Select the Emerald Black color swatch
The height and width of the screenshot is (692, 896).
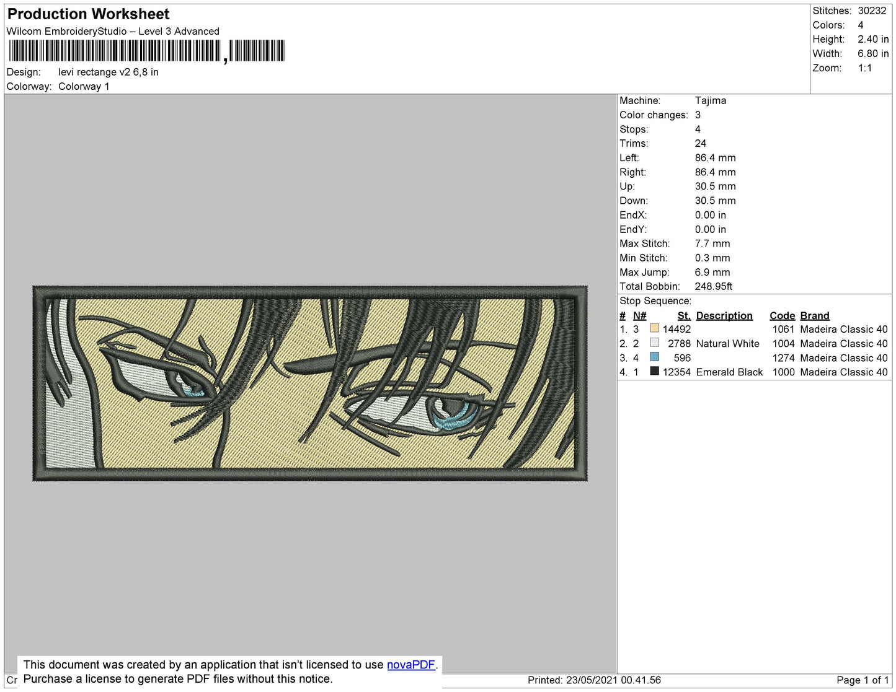654,371
